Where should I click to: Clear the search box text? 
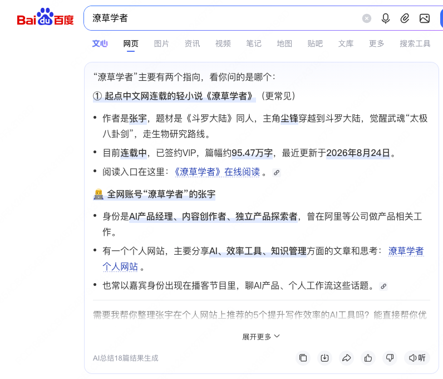coord(366,18)
